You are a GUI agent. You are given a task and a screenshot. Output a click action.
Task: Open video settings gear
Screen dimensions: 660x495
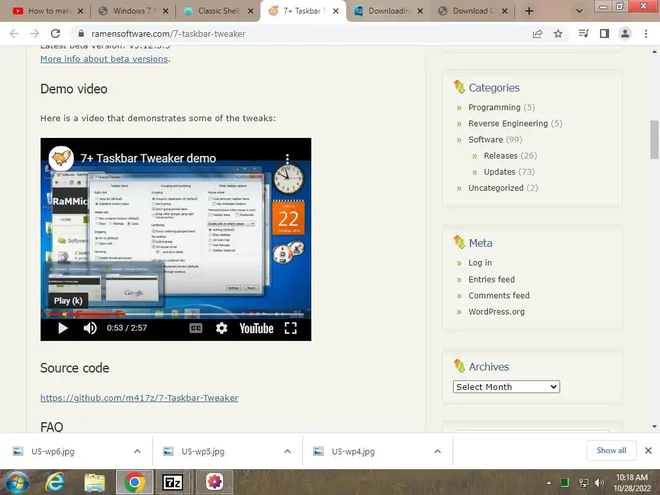(x=222, y=328)
